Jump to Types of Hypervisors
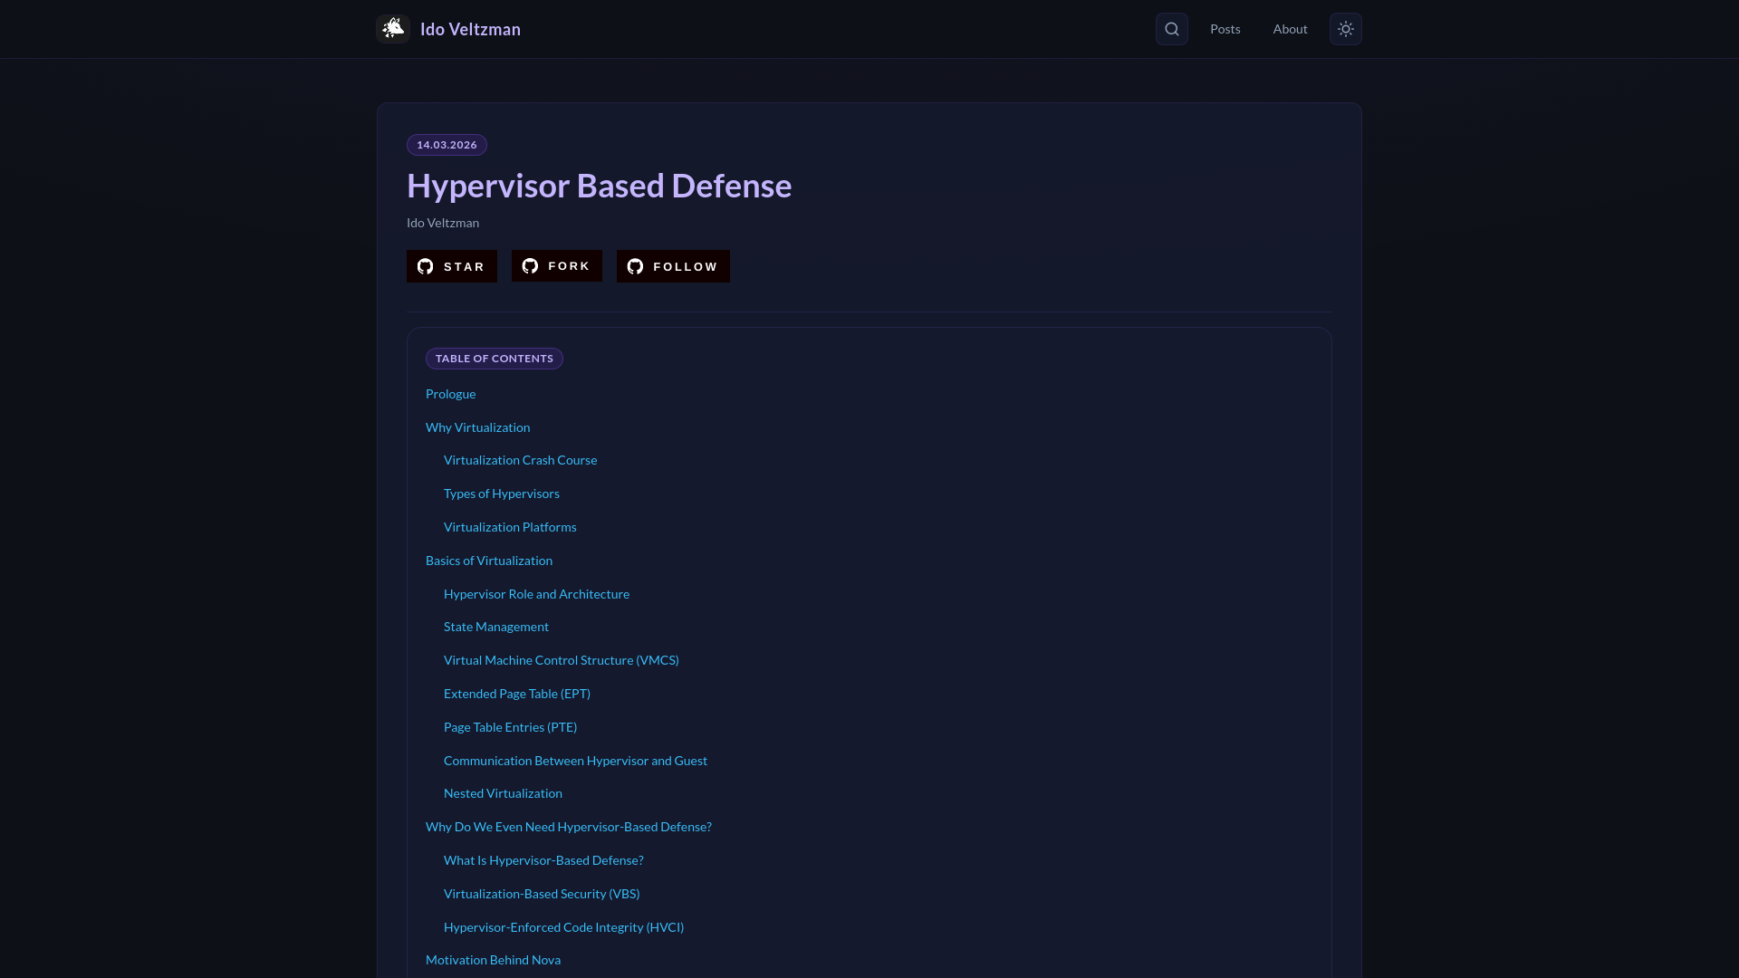This screenshot has height=978, width=1739. [501, 494]
